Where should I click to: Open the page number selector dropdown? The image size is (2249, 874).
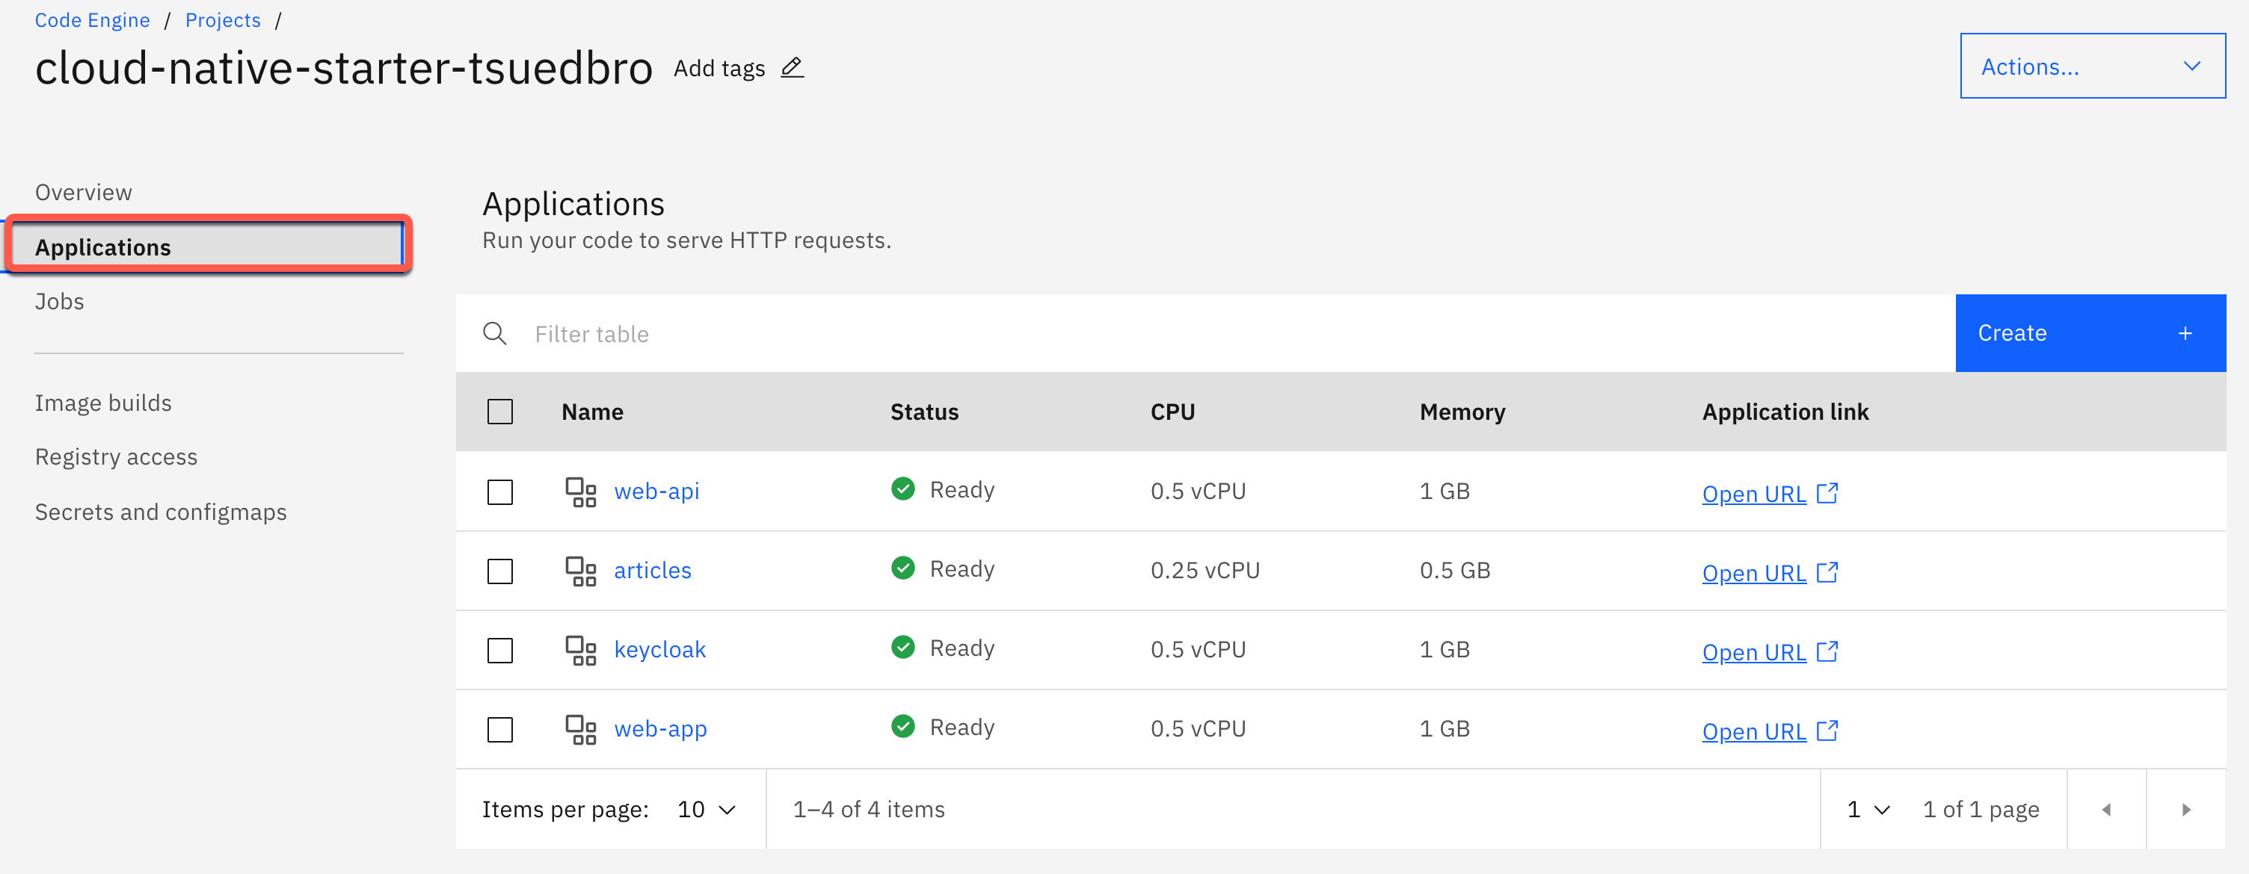coord(1868,810)
